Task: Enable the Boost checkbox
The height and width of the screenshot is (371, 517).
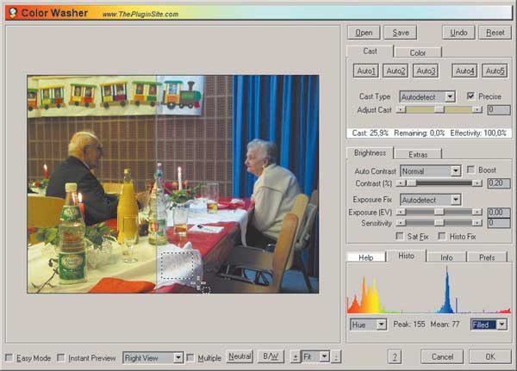Action: point(470,170)
